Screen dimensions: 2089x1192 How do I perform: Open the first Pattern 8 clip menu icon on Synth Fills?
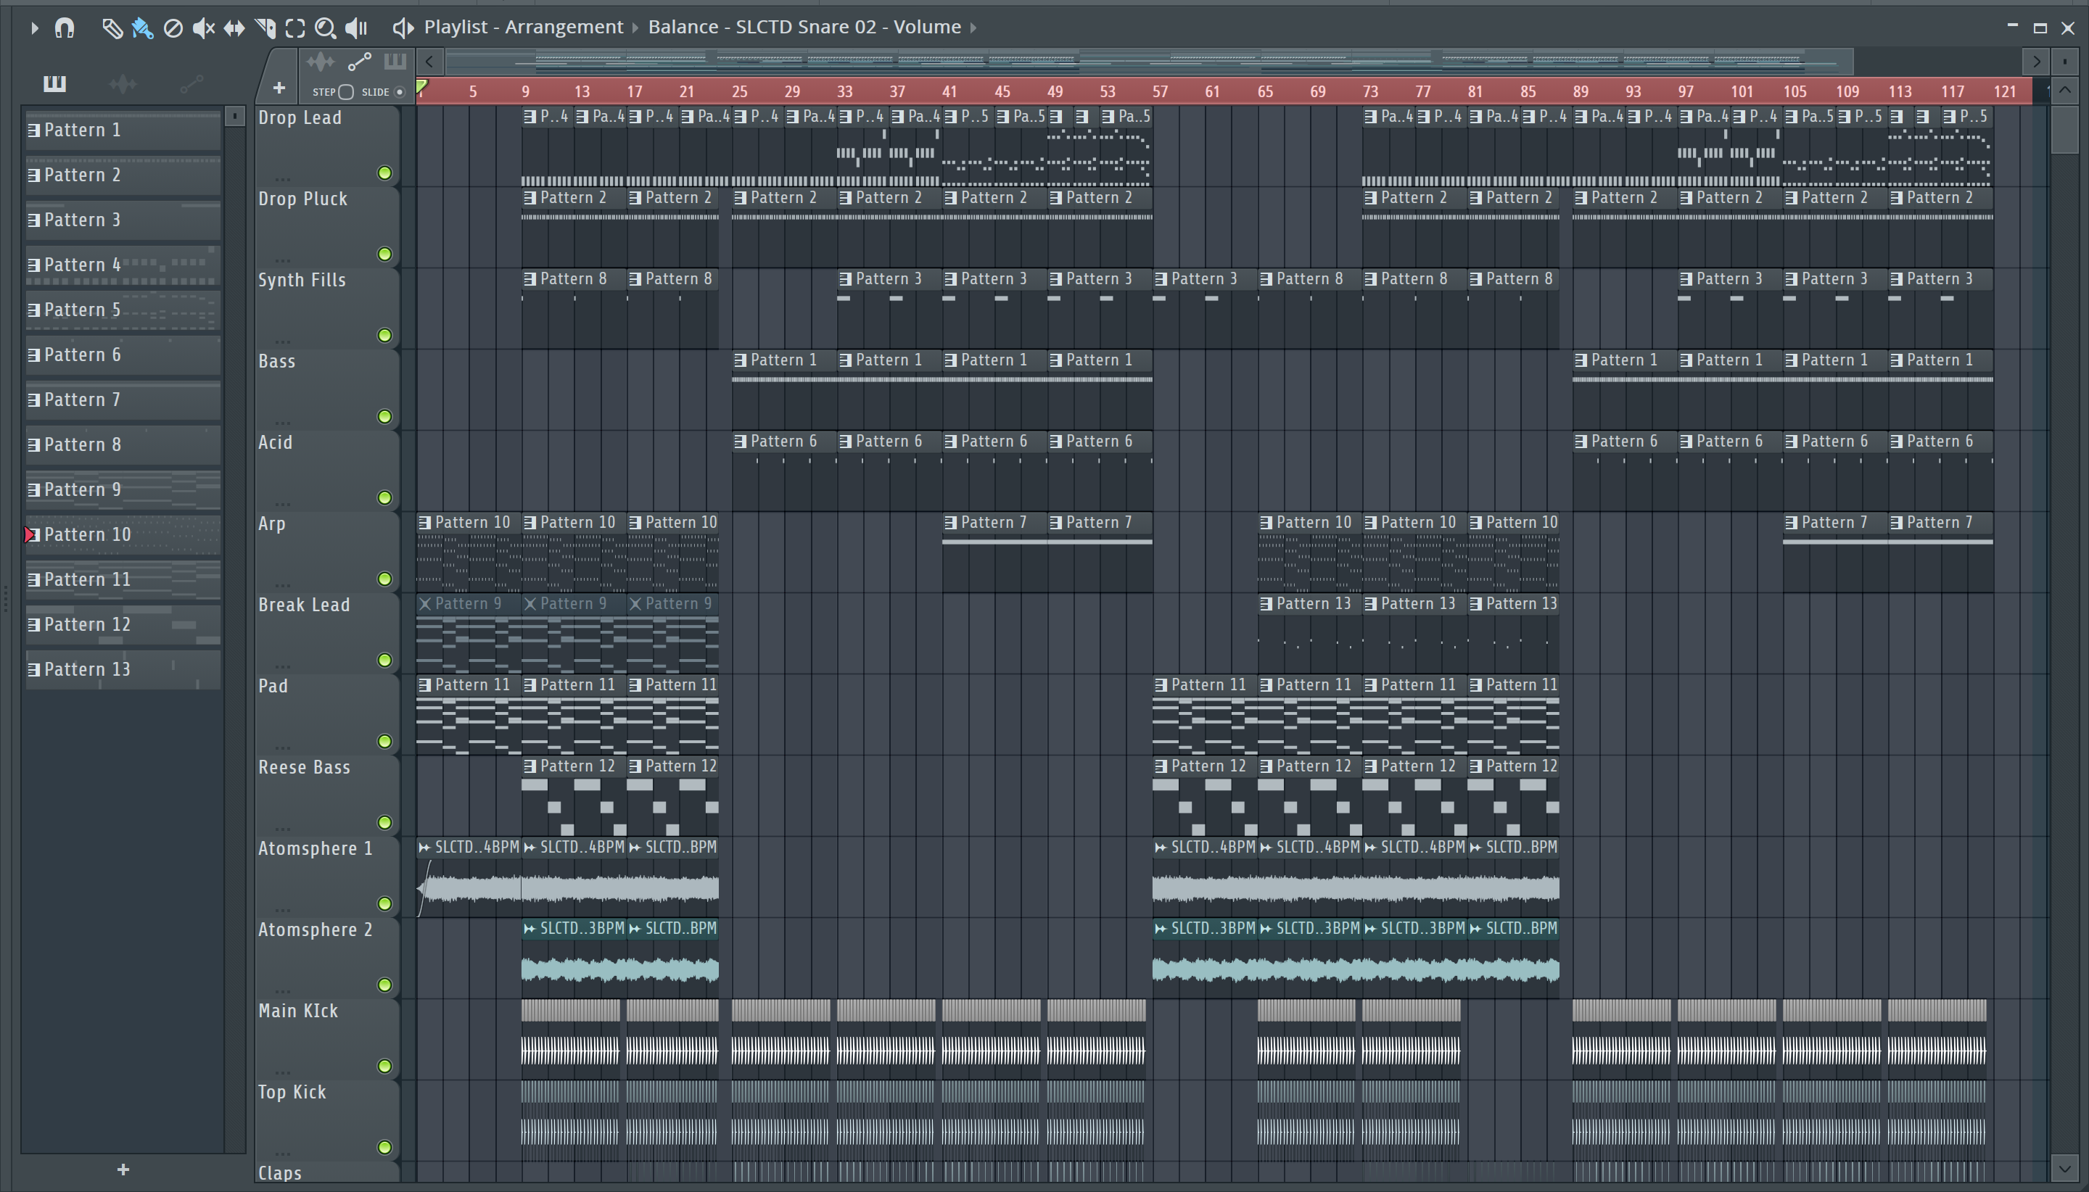pos(530,279)
